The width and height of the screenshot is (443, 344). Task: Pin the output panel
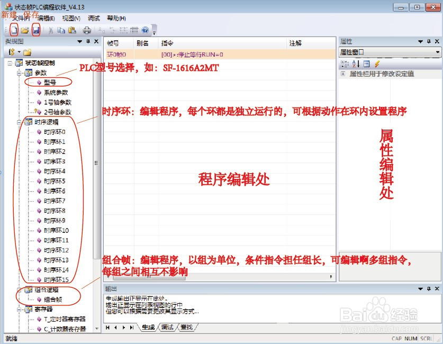click(x=429, y=288)
